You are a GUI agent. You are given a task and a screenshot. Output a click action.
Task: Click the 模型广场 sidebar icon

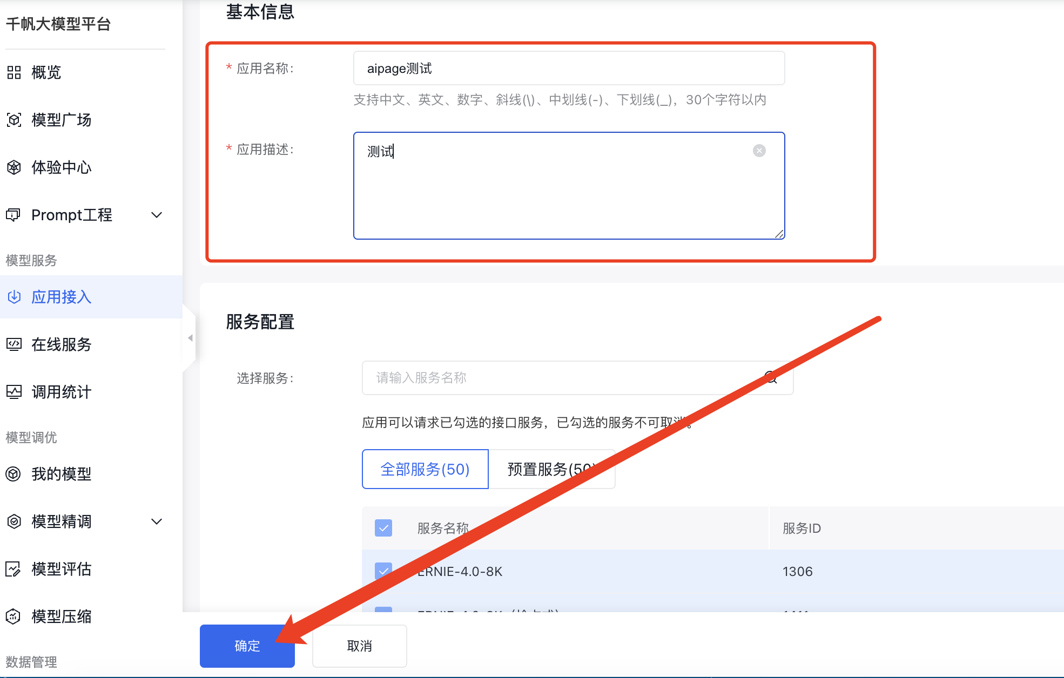click(14, 120)
